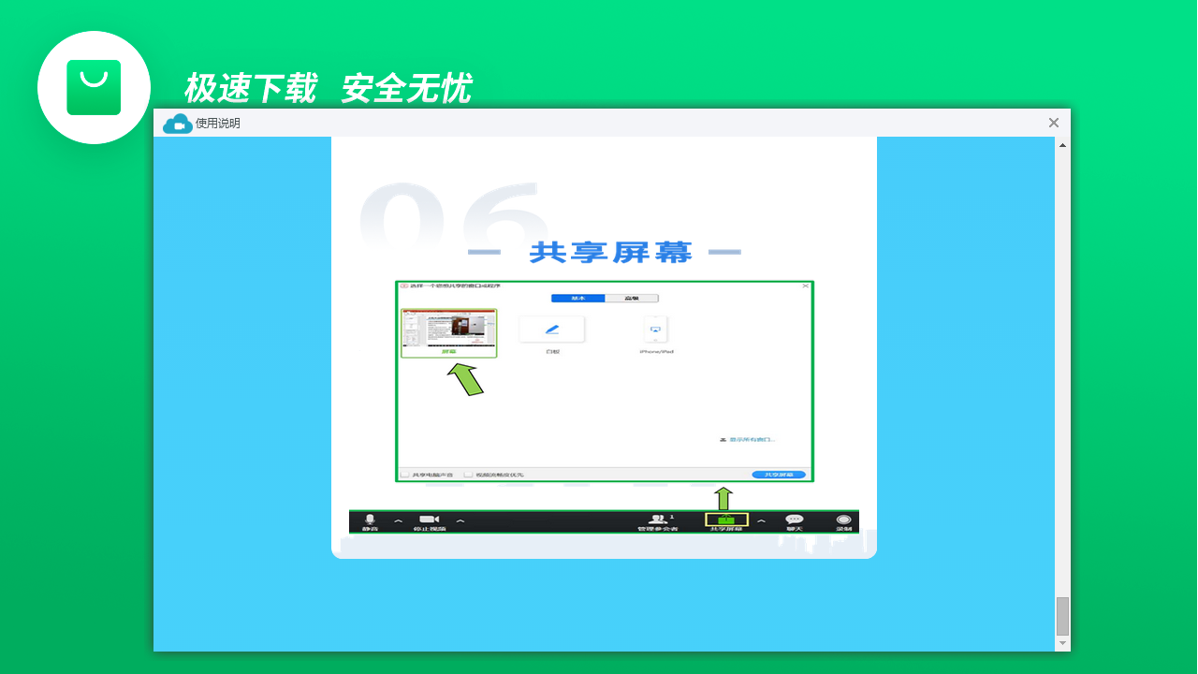
Task: Click the 显示所有窗口 link
Action: [749, 439]
